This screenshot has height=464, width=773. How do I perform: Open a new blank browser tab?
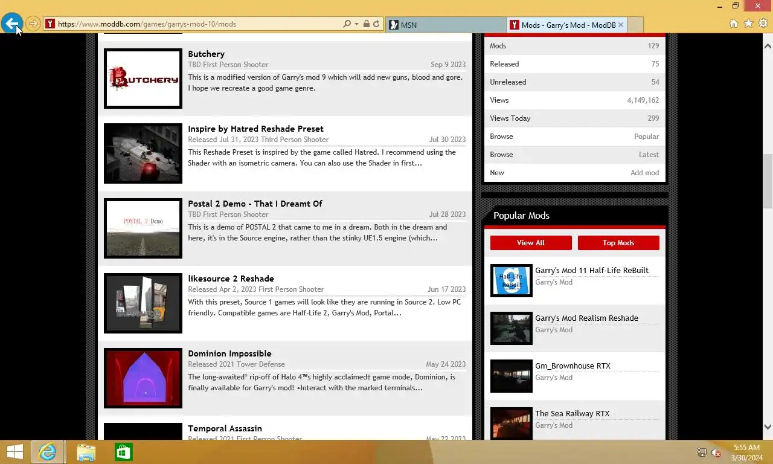point(635,25)
